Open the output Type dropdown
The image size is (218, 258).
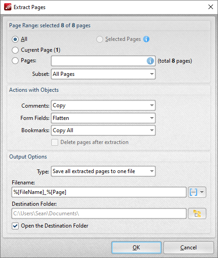(x=103, y=171)
